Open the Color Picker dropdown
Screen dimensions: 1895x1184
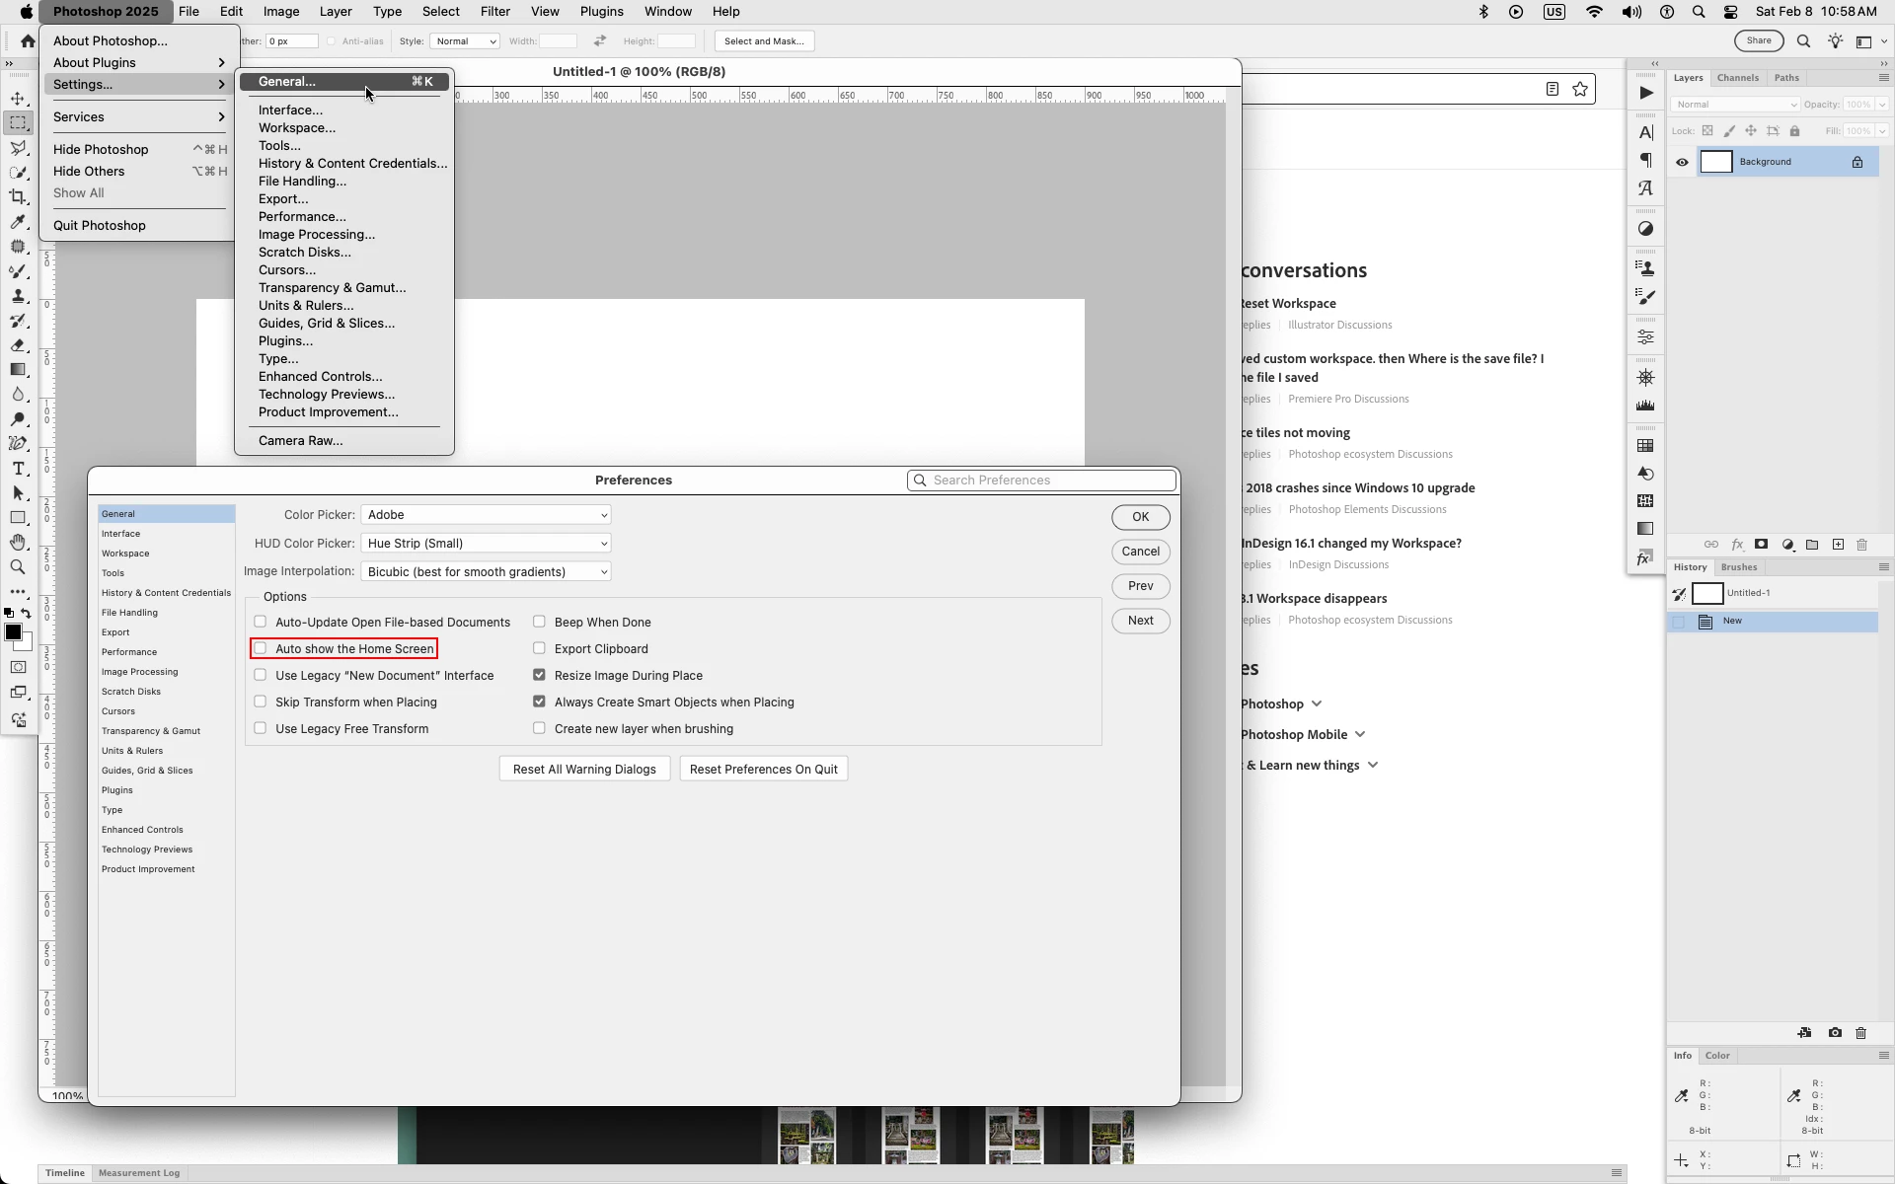coord(486,515)
